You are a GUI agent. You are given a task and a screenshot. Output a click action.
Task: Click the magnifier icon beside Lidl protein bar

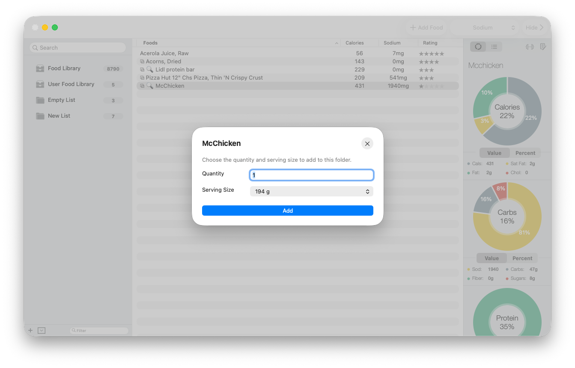pyautogui.click(x=150, y=69)
